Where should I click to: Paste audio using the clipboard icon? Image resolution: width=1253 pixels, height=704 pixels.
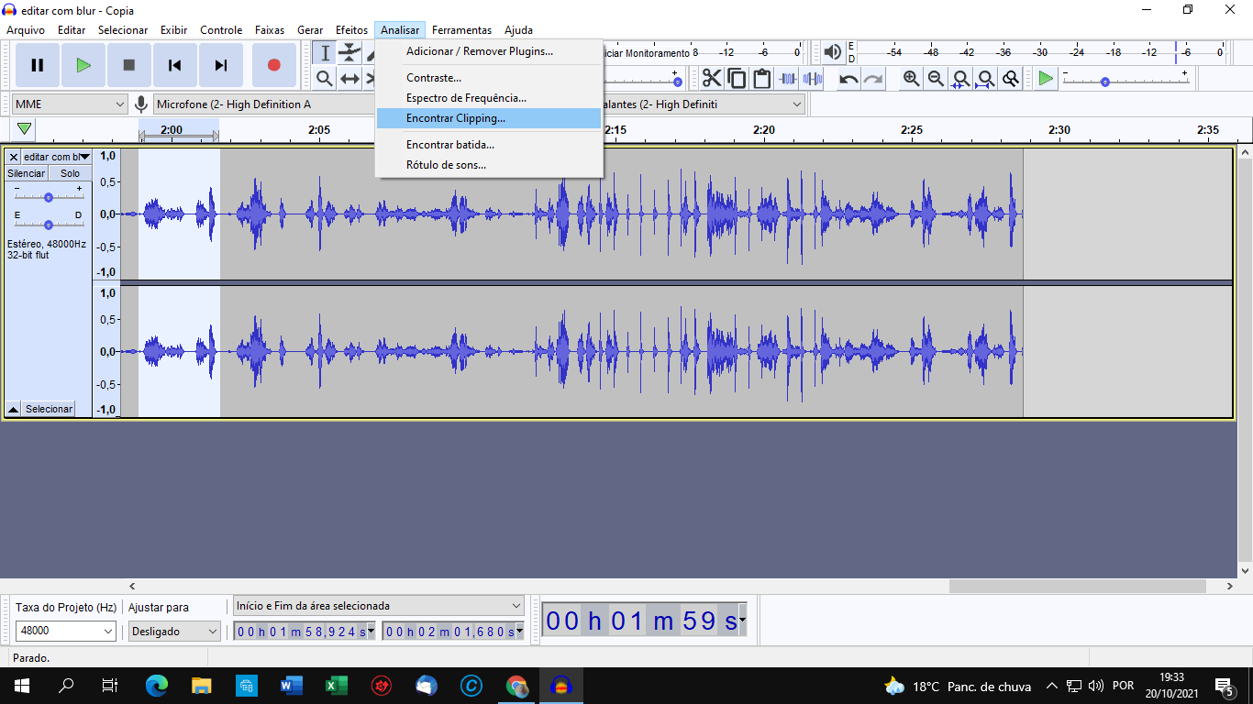[762, 79]
